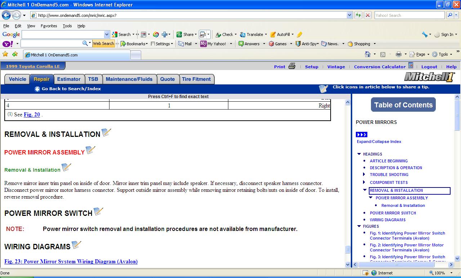
Task: Collapse the REMOVAL & INSTALLATION tree node
Action: [365, 190]
